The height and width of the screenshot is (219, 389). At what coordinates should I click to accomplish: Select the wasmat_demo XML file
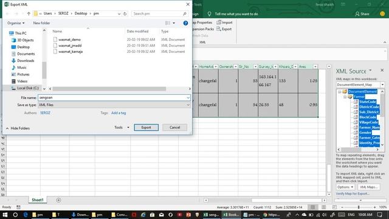pyautogui.click(x=69, y=40)
